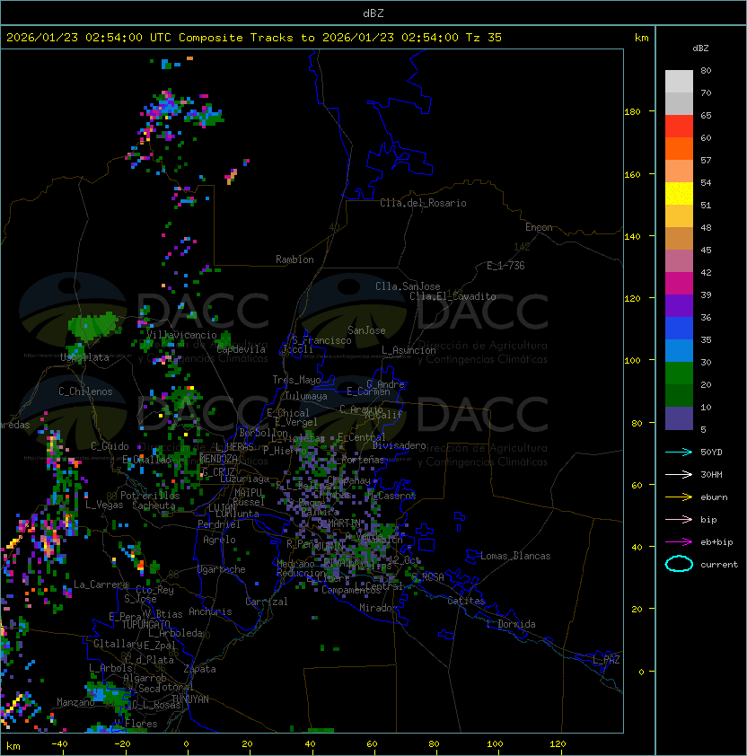Click the magenta eb+bip arrow in legend
Screen dimensions: 747x756
679,542
